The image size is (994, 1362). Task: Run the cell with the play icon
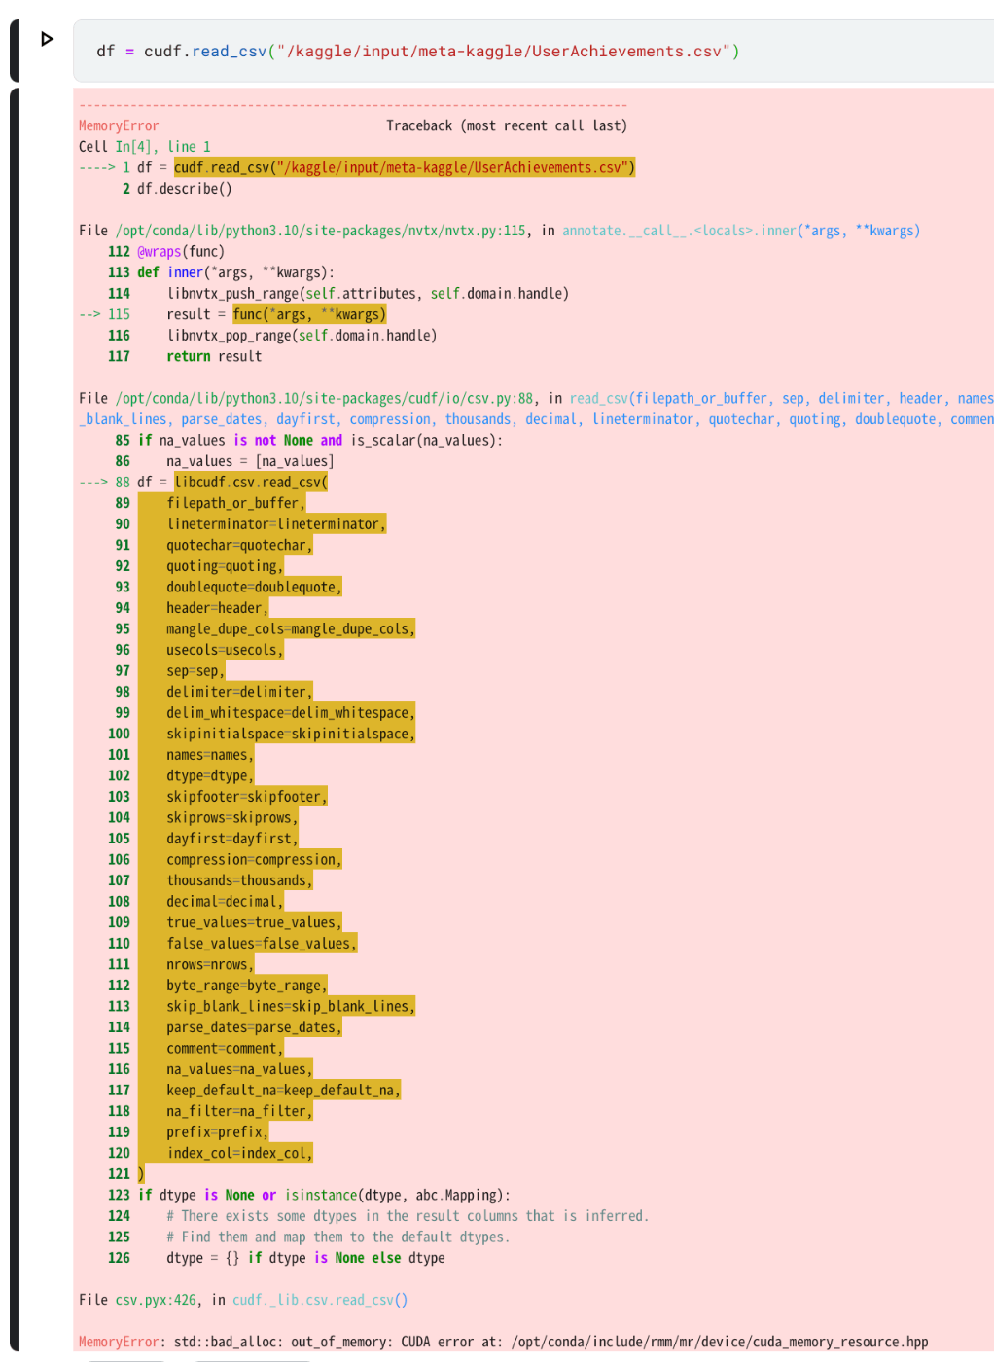point(47,39)
